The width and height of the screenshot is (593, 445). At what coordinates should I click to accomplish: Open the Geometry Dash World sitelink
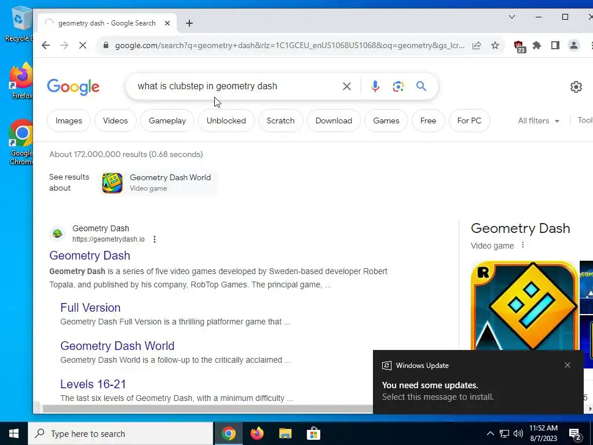coord(117,346)
